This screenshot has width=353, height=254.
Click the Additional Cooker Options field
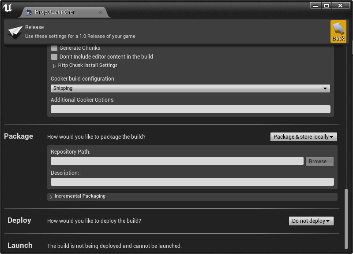click(190, 109)
